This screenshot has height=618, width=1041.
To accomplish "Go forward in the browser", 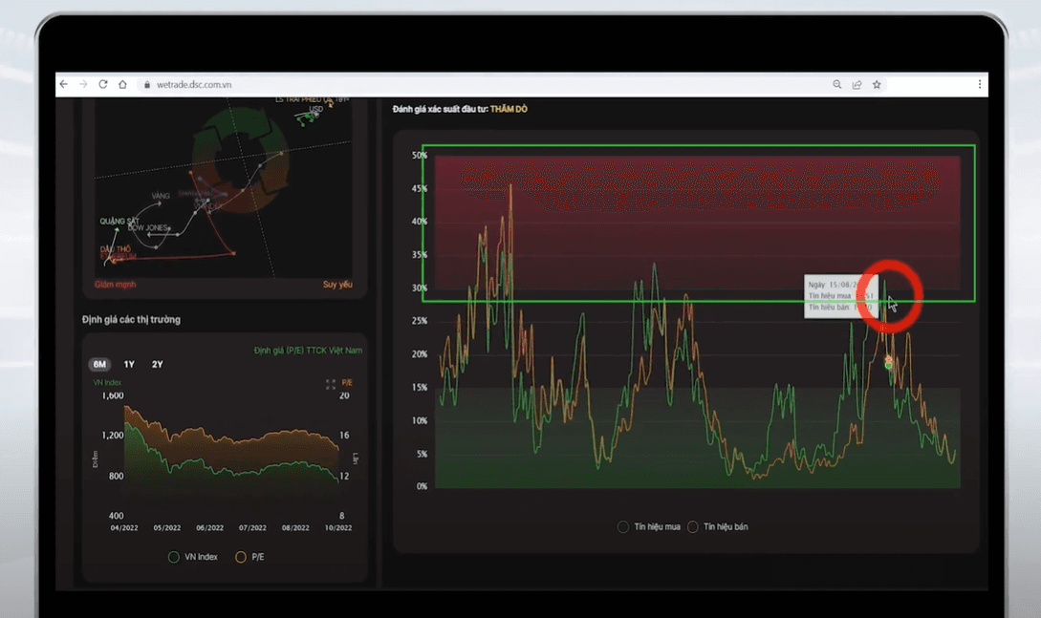I will 83,84.
